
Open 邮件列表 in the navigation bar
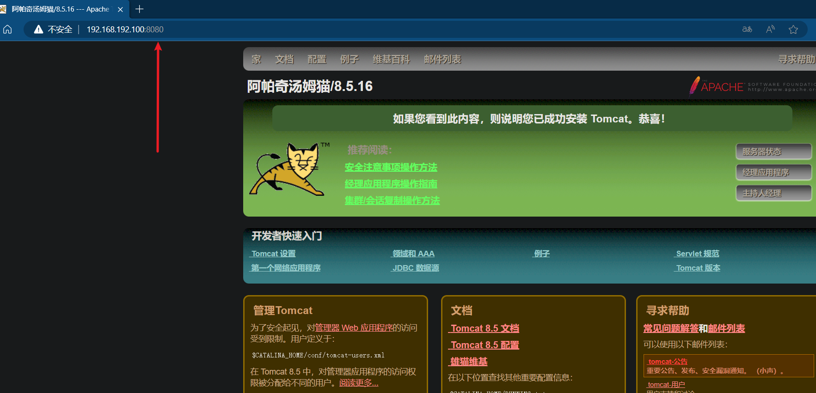pos(442,60)
